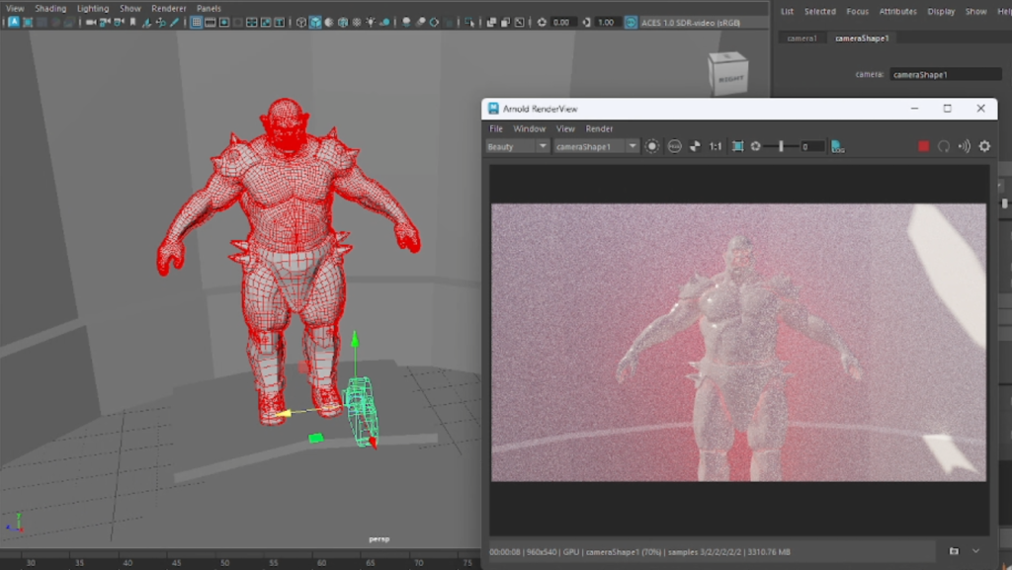This screenshot has width=1012, height=570.
Task: Click the refresh render icon
Action: point(944,146)
